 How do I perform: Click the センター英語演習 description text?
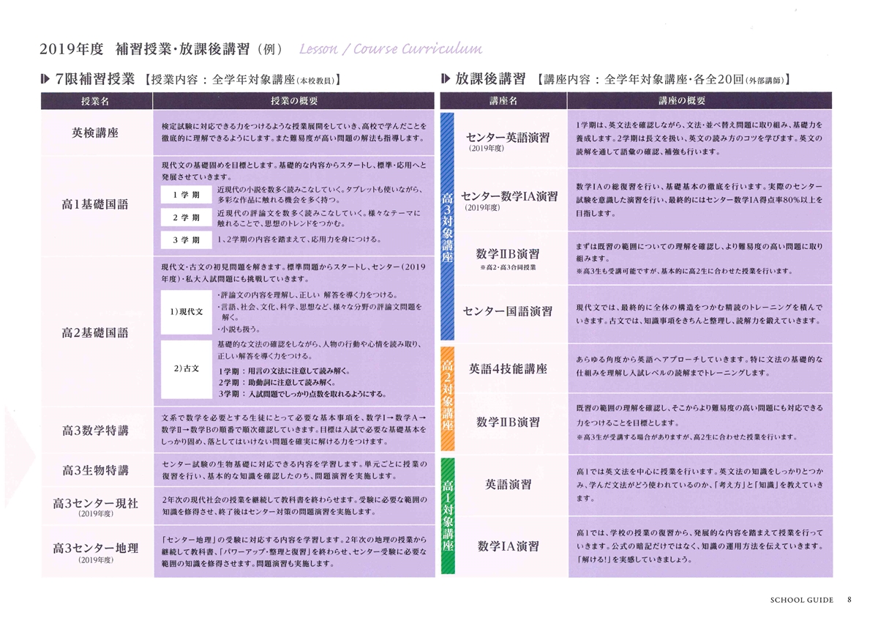click(x=699, y=138)
